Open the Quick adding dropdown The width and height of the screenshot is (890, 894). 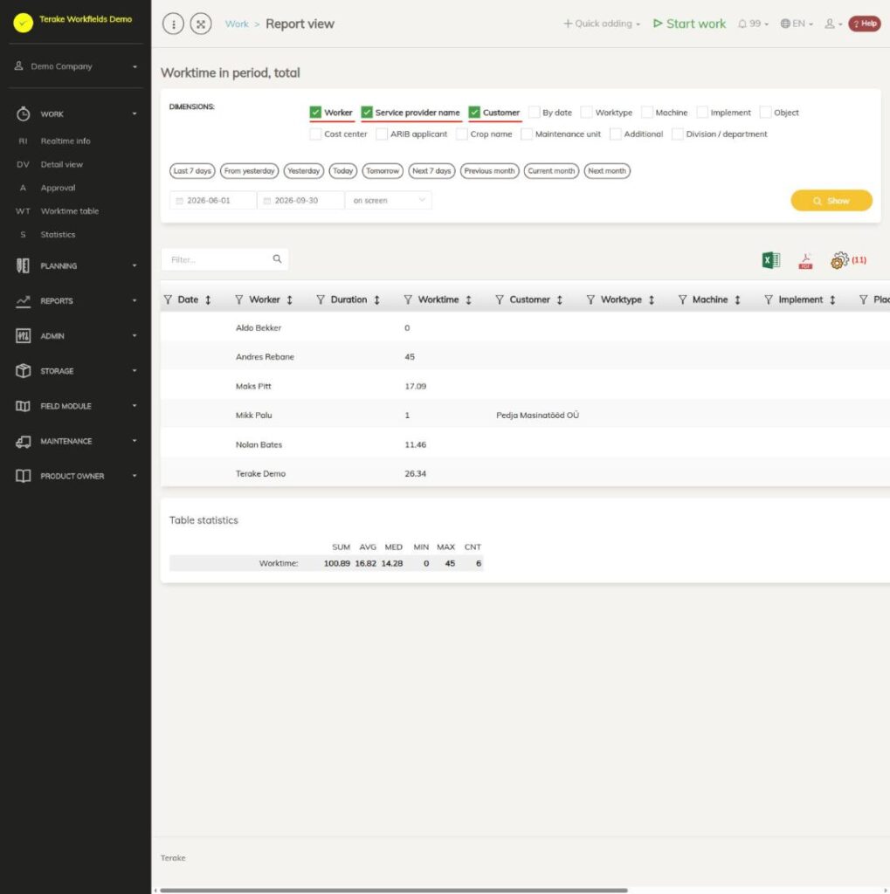601,24
